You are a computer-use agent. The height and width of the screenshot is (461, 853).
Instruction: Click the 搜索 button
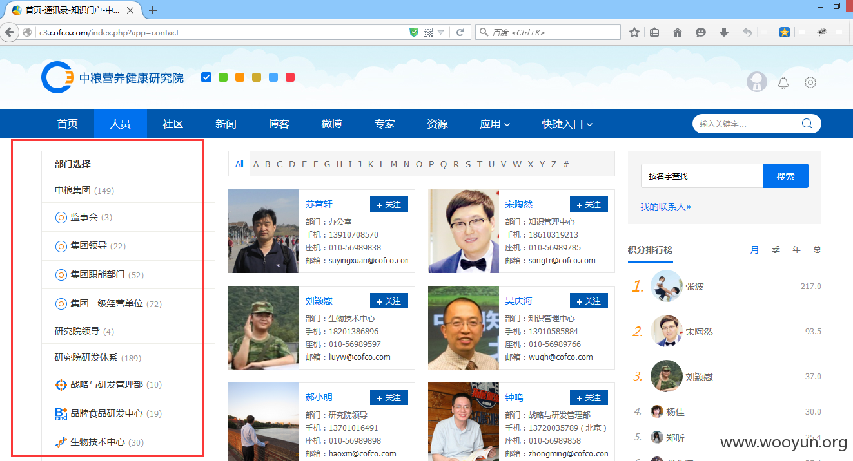coord(785,176)
